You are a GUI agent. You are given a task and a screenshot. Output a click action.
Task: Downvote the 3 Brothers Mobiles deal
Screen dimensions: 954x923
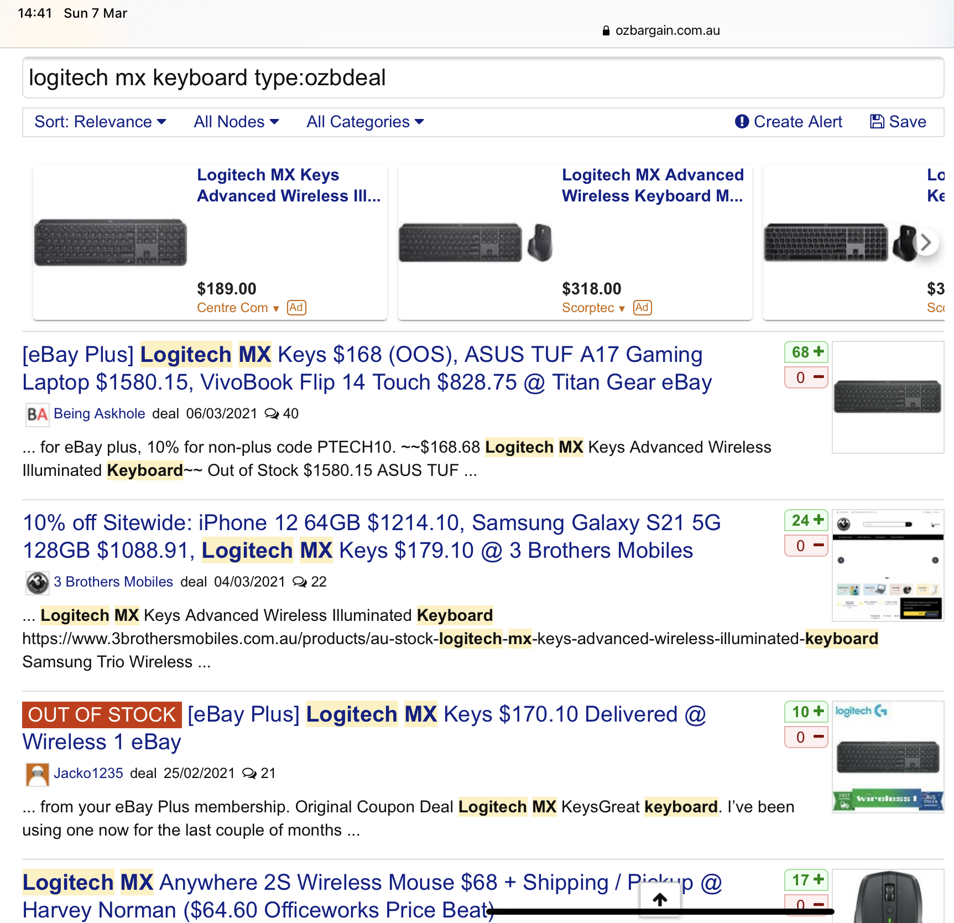[806, 546]
